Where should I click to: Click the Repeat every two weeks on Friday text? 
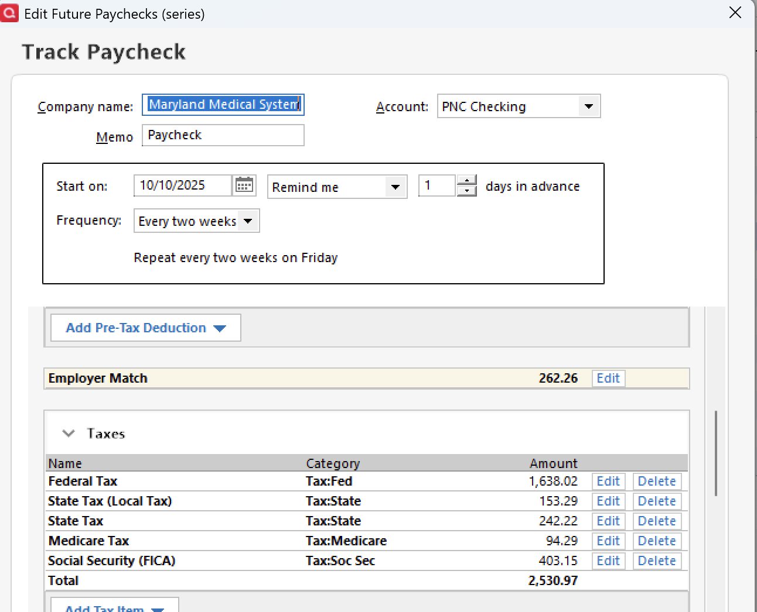tap(236, 258)
